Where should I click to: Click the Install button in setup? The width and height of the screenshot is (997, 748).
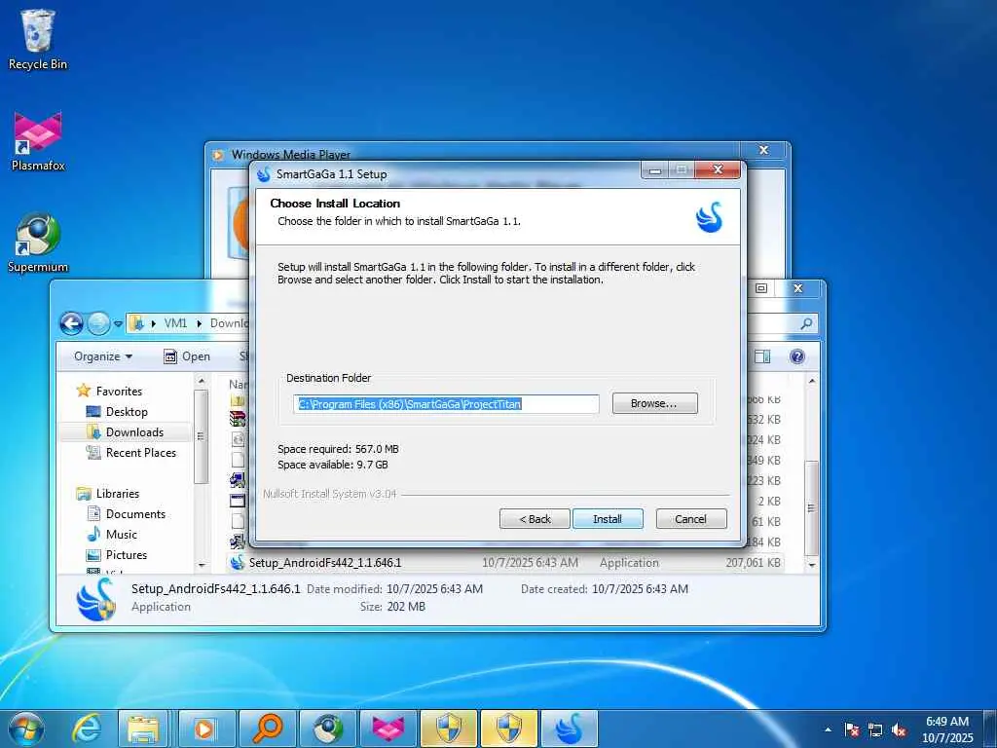point(608,519)
